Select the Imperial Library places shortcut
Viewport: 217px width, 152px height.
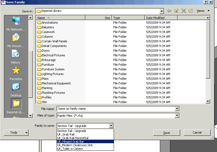pos(16,106)
